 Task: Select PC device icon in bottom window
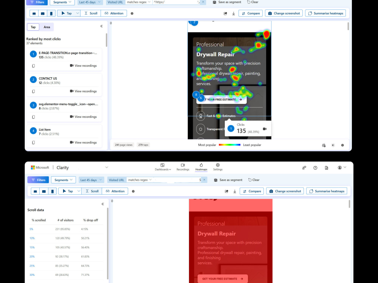click(35, 191)
